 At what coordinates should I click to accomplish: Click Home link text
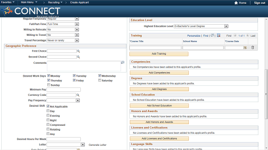[x=242, y=3]
